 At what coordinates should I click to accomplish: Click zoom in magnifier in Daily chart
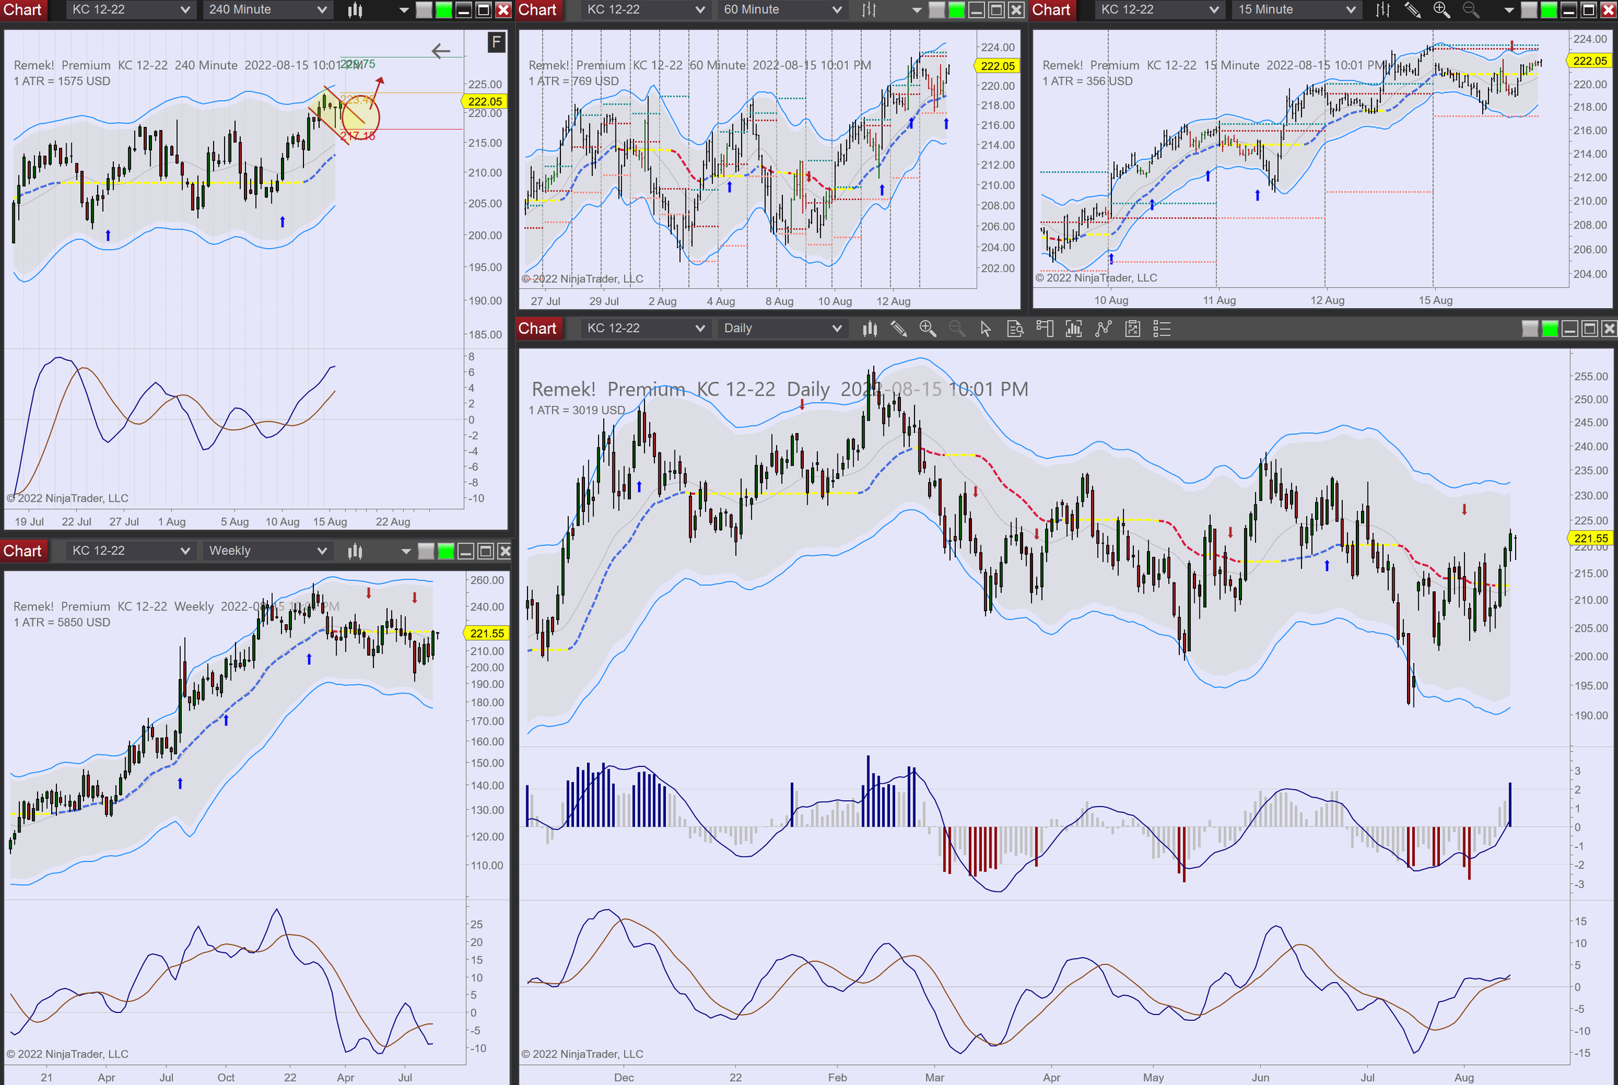(927, 329)
